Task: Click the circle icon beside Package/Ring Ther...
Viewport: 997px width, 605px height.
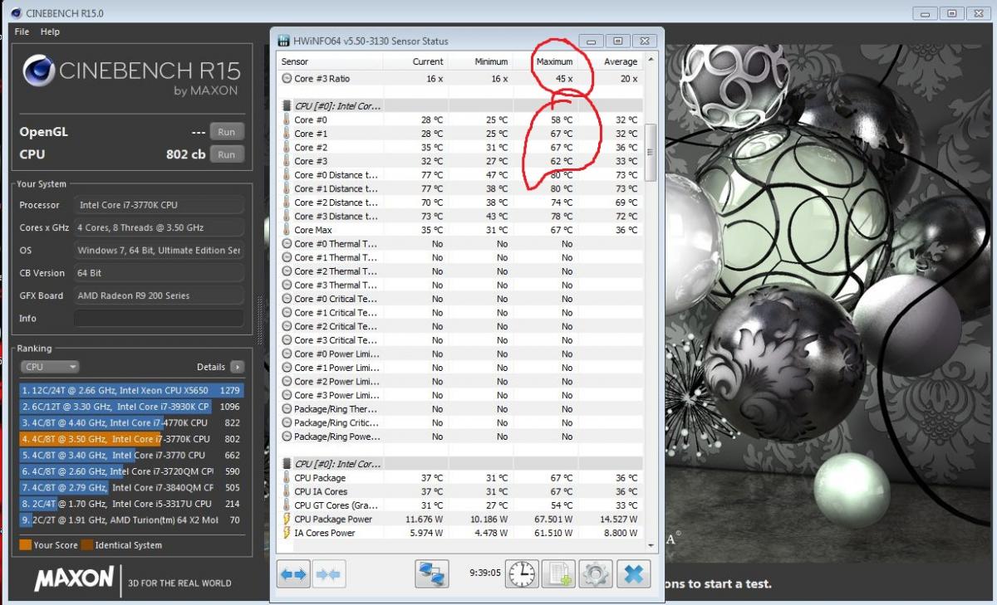Action: coord(287,409)
